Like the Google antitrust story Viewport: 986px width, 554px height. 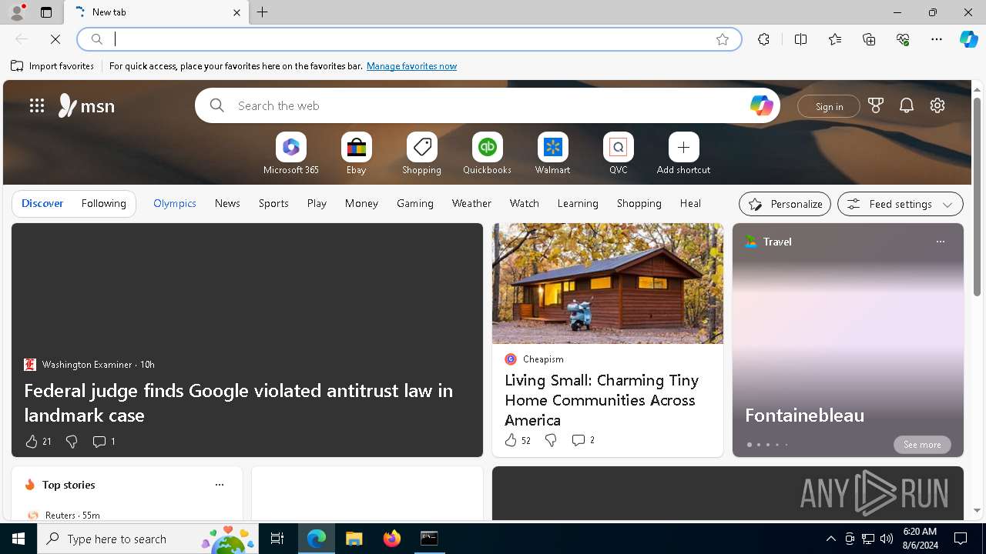[32, 442]
